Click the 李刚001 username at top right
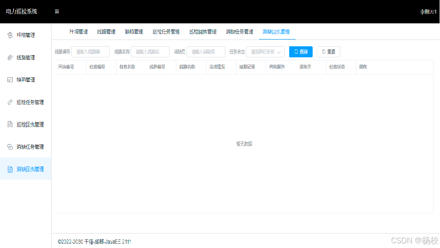Image resolution: width=440 pixels, height=248 pixels. click(x=428, y=11)
